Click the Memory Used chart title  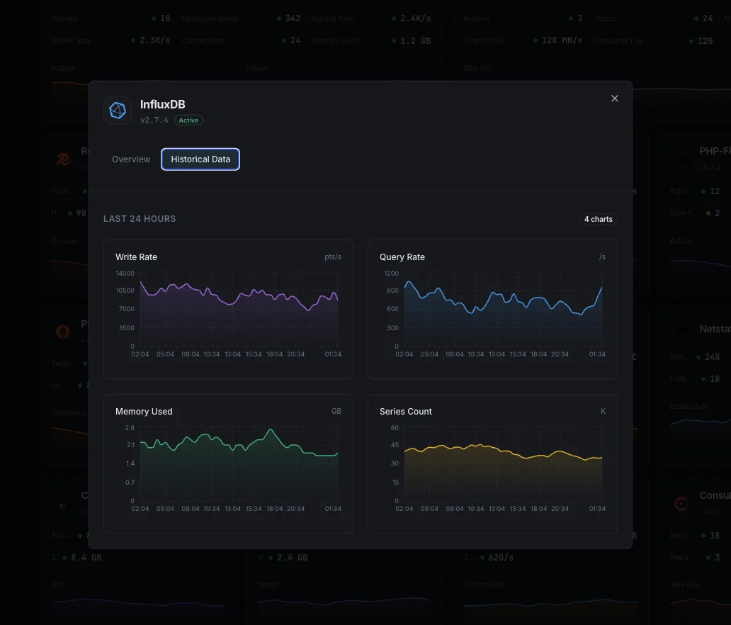coord(144,412)
